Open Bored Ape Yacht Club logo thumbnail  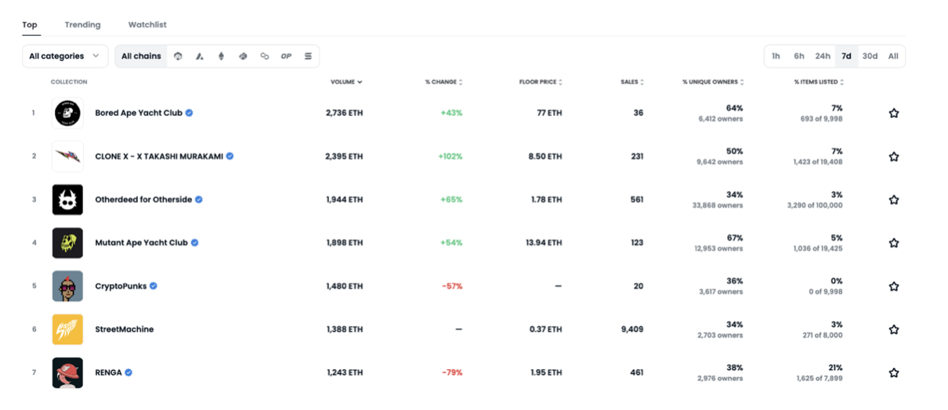67,113
